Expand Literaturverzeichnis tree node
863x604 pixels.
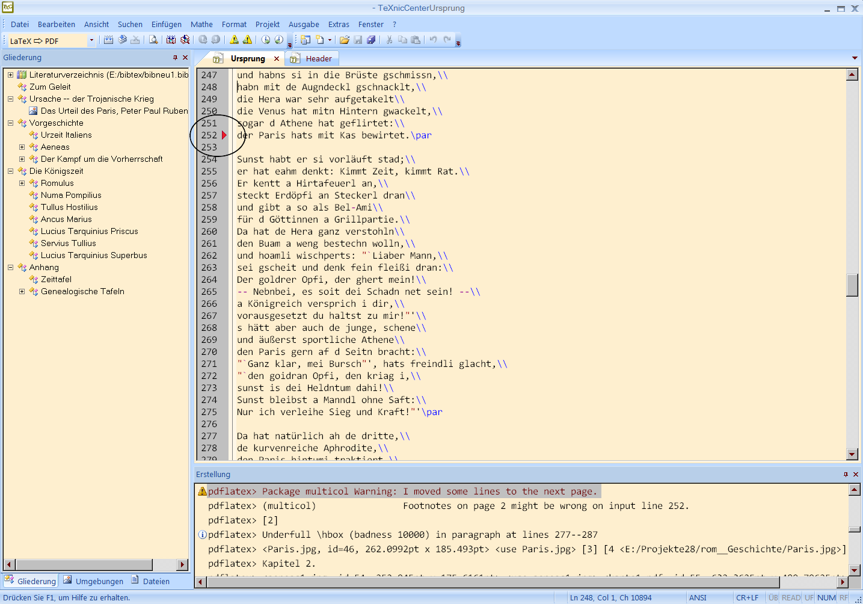click(x=10, y=75)
